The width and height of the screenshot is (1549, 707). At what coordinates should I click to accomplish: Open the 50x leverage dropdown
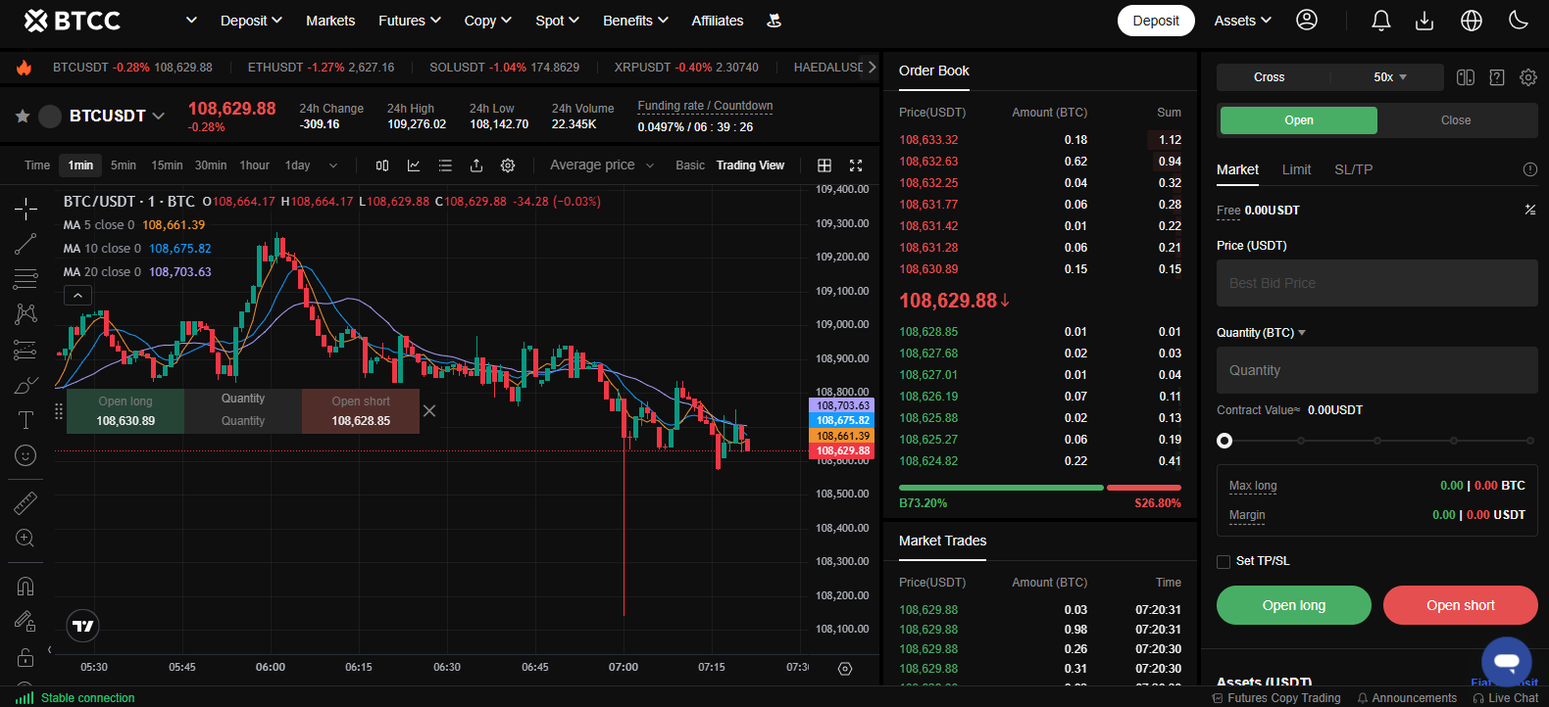(x=1389, y=77)
